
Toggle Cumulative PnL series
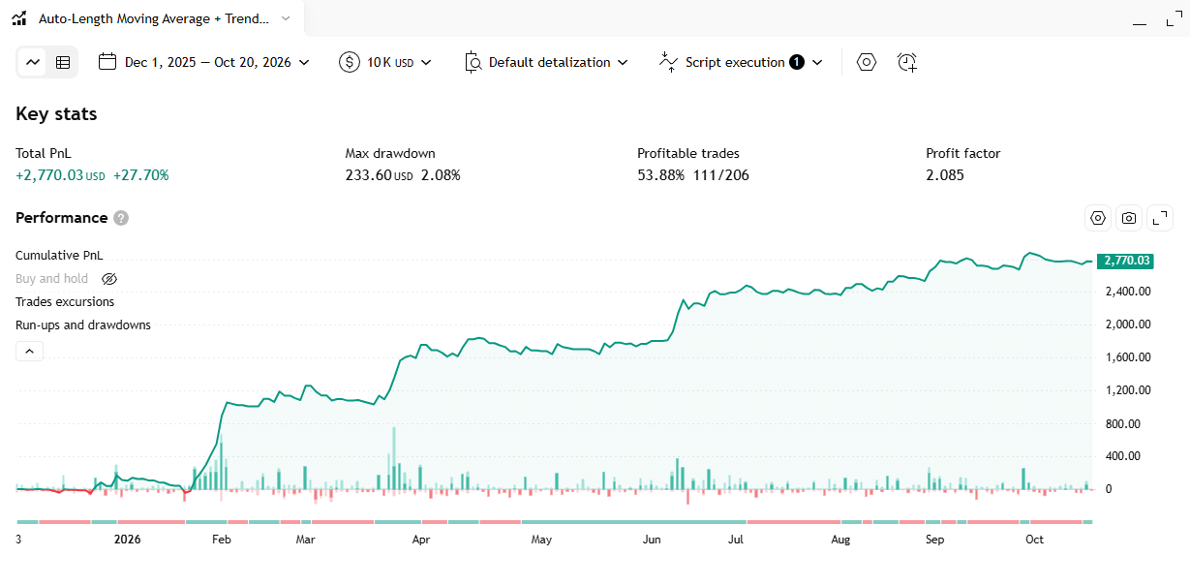(59, 256)
